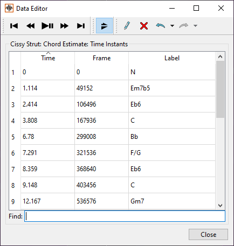Image resolution: width=234 pixels, height=246 pixels.
Task: Jump to end of audio
Action: pos(81,26)
